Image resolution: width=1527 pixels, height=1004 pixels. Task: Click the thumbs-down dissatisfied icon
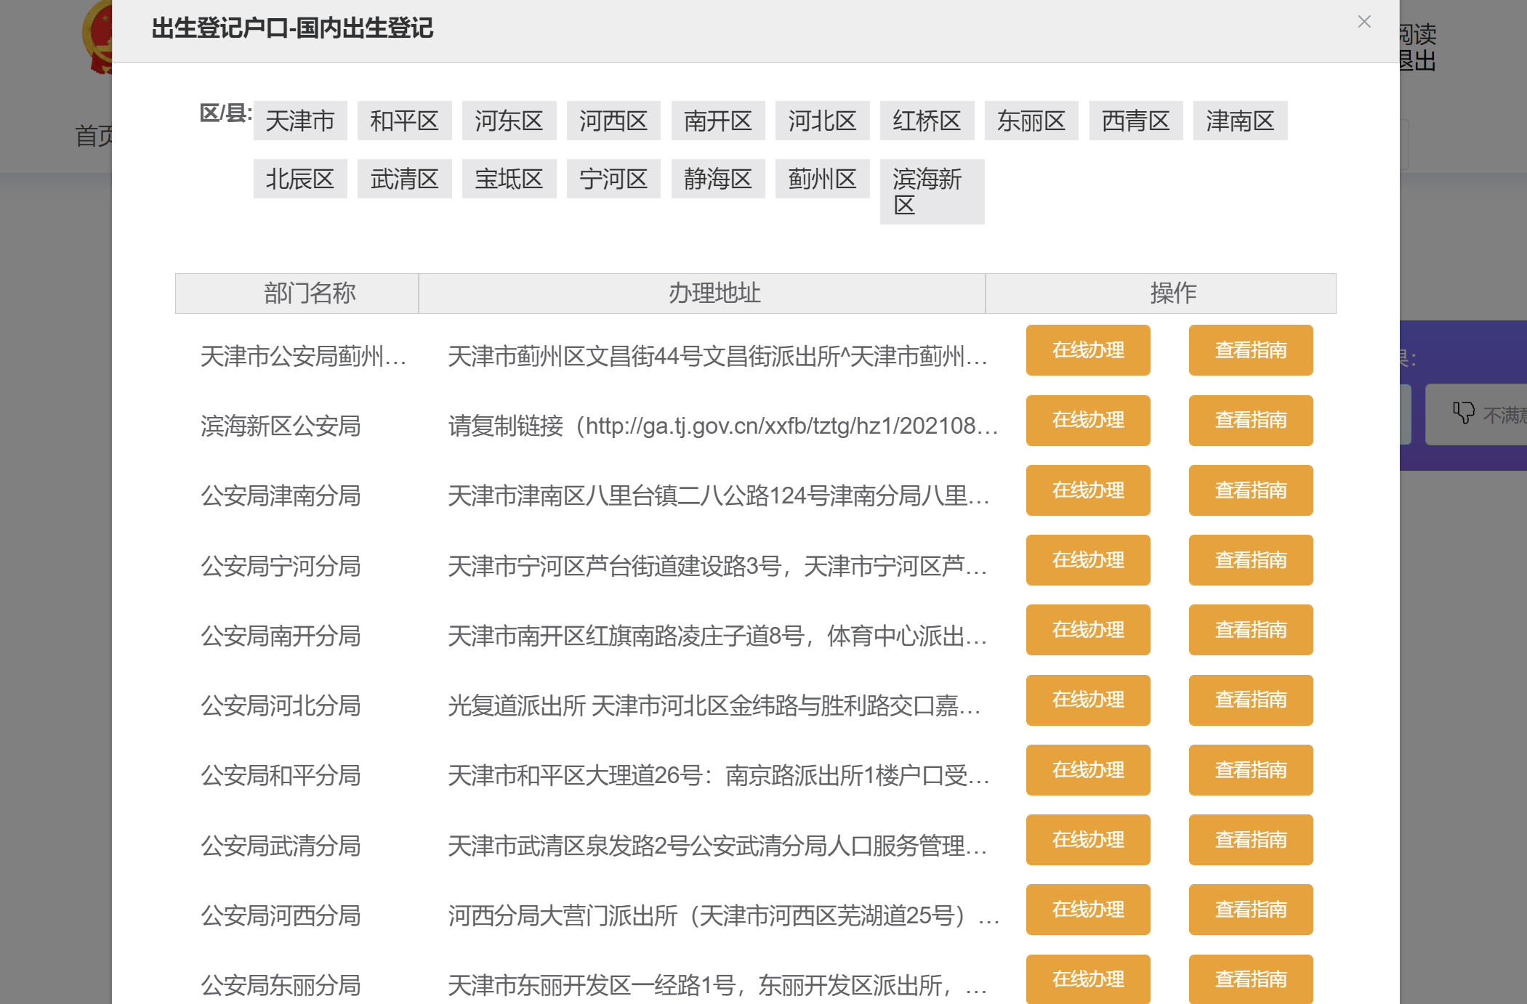click(1463, 413)
